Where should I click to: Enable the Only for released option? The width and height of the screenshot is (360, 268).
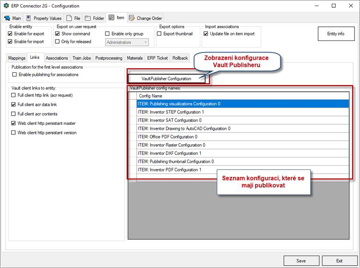click(58, 42)
